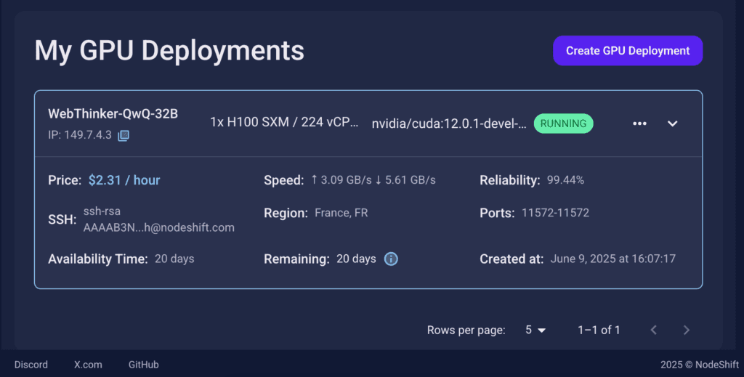Click Create GPU Deployment button
The width and height of the screenshot is (744, 377).
click(x=628, y=51)
